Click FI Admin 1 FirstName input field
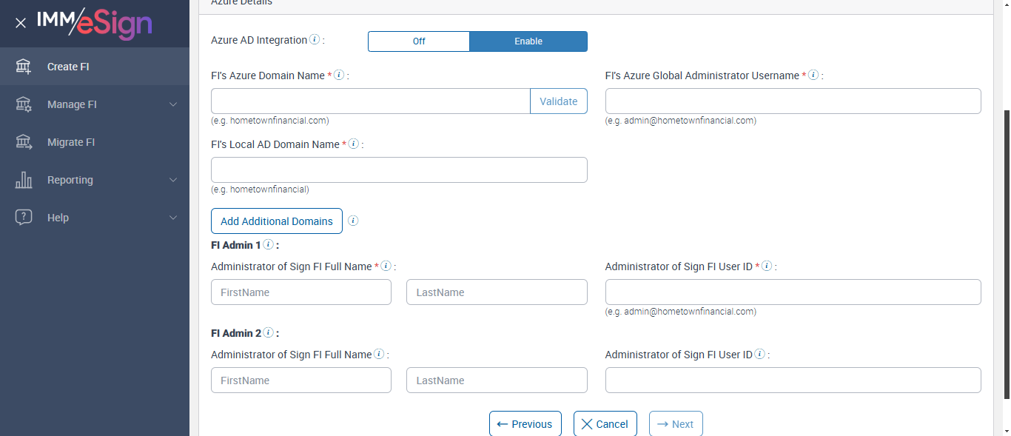Image resolution: width=1011 pixels, height=436 pixels. (x=301, y=292)
